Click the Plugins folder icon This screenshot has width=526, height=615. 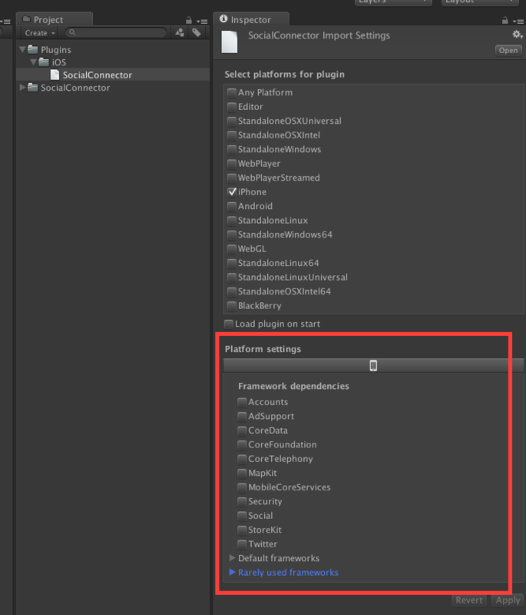pyautogui.click(x=32, y=49)
